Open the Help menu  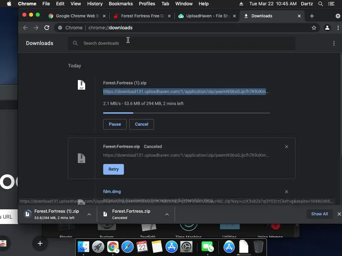(203, 4)
